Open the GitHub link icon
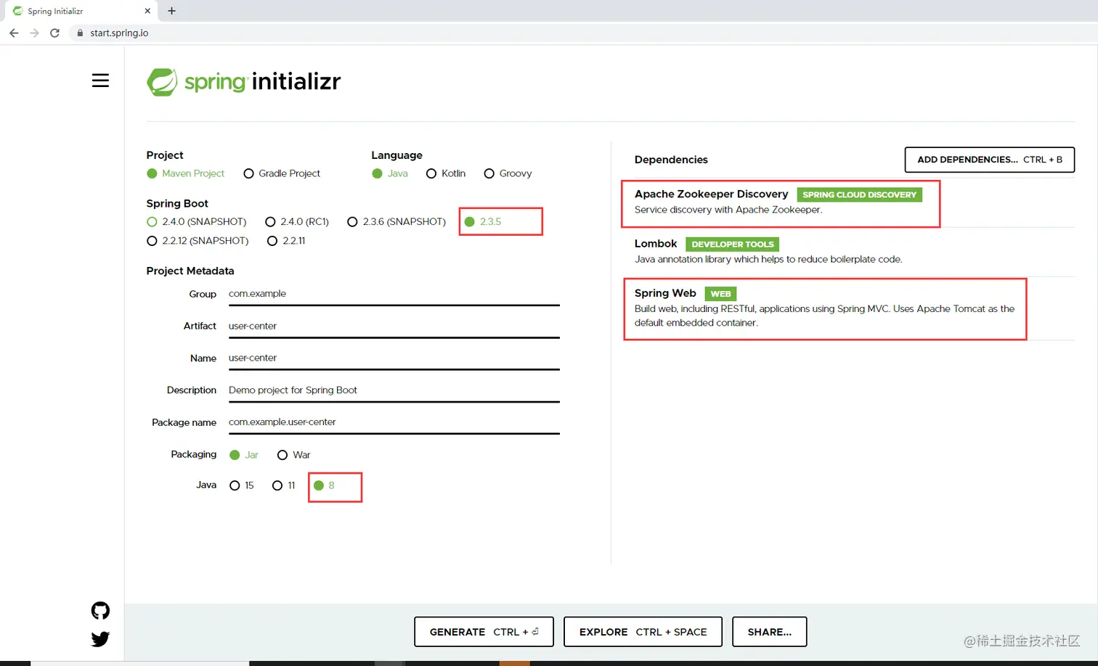 (100, 611)
